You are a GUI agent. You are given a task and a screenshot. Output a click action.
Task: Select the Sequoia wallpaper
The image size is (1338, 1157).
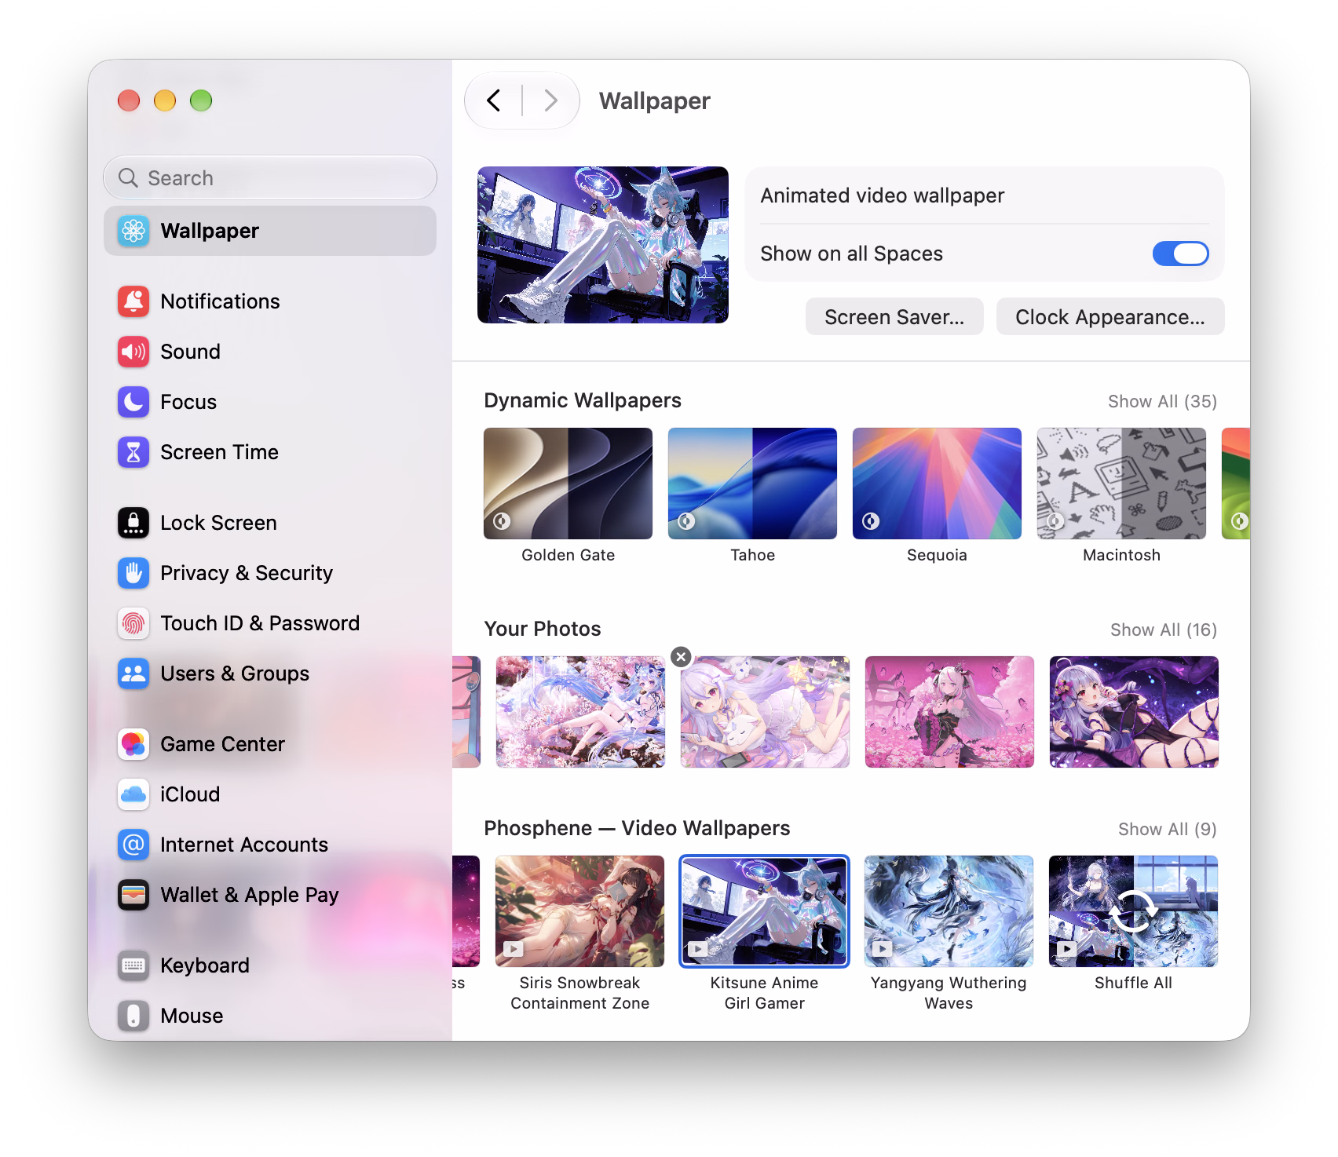point(937,484)
